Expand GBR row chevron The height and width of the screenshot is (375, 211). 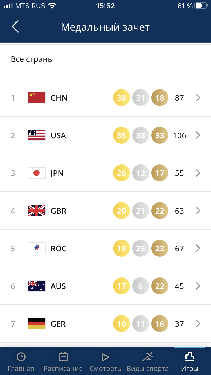(198, 211)
